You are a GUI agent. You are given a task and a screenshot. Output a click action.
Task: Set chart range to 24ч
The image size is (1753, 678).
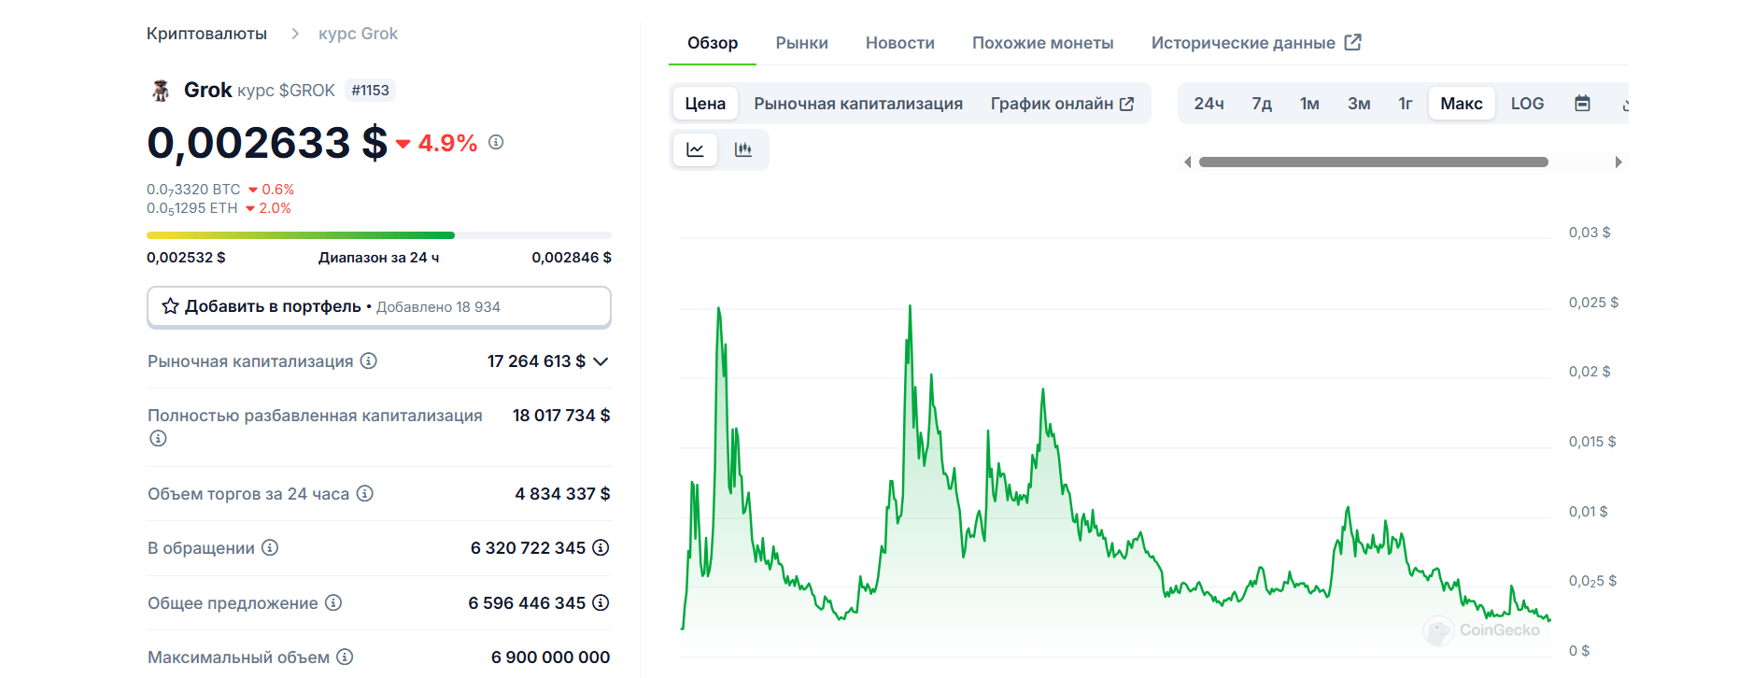click(x=1209, y=104)
